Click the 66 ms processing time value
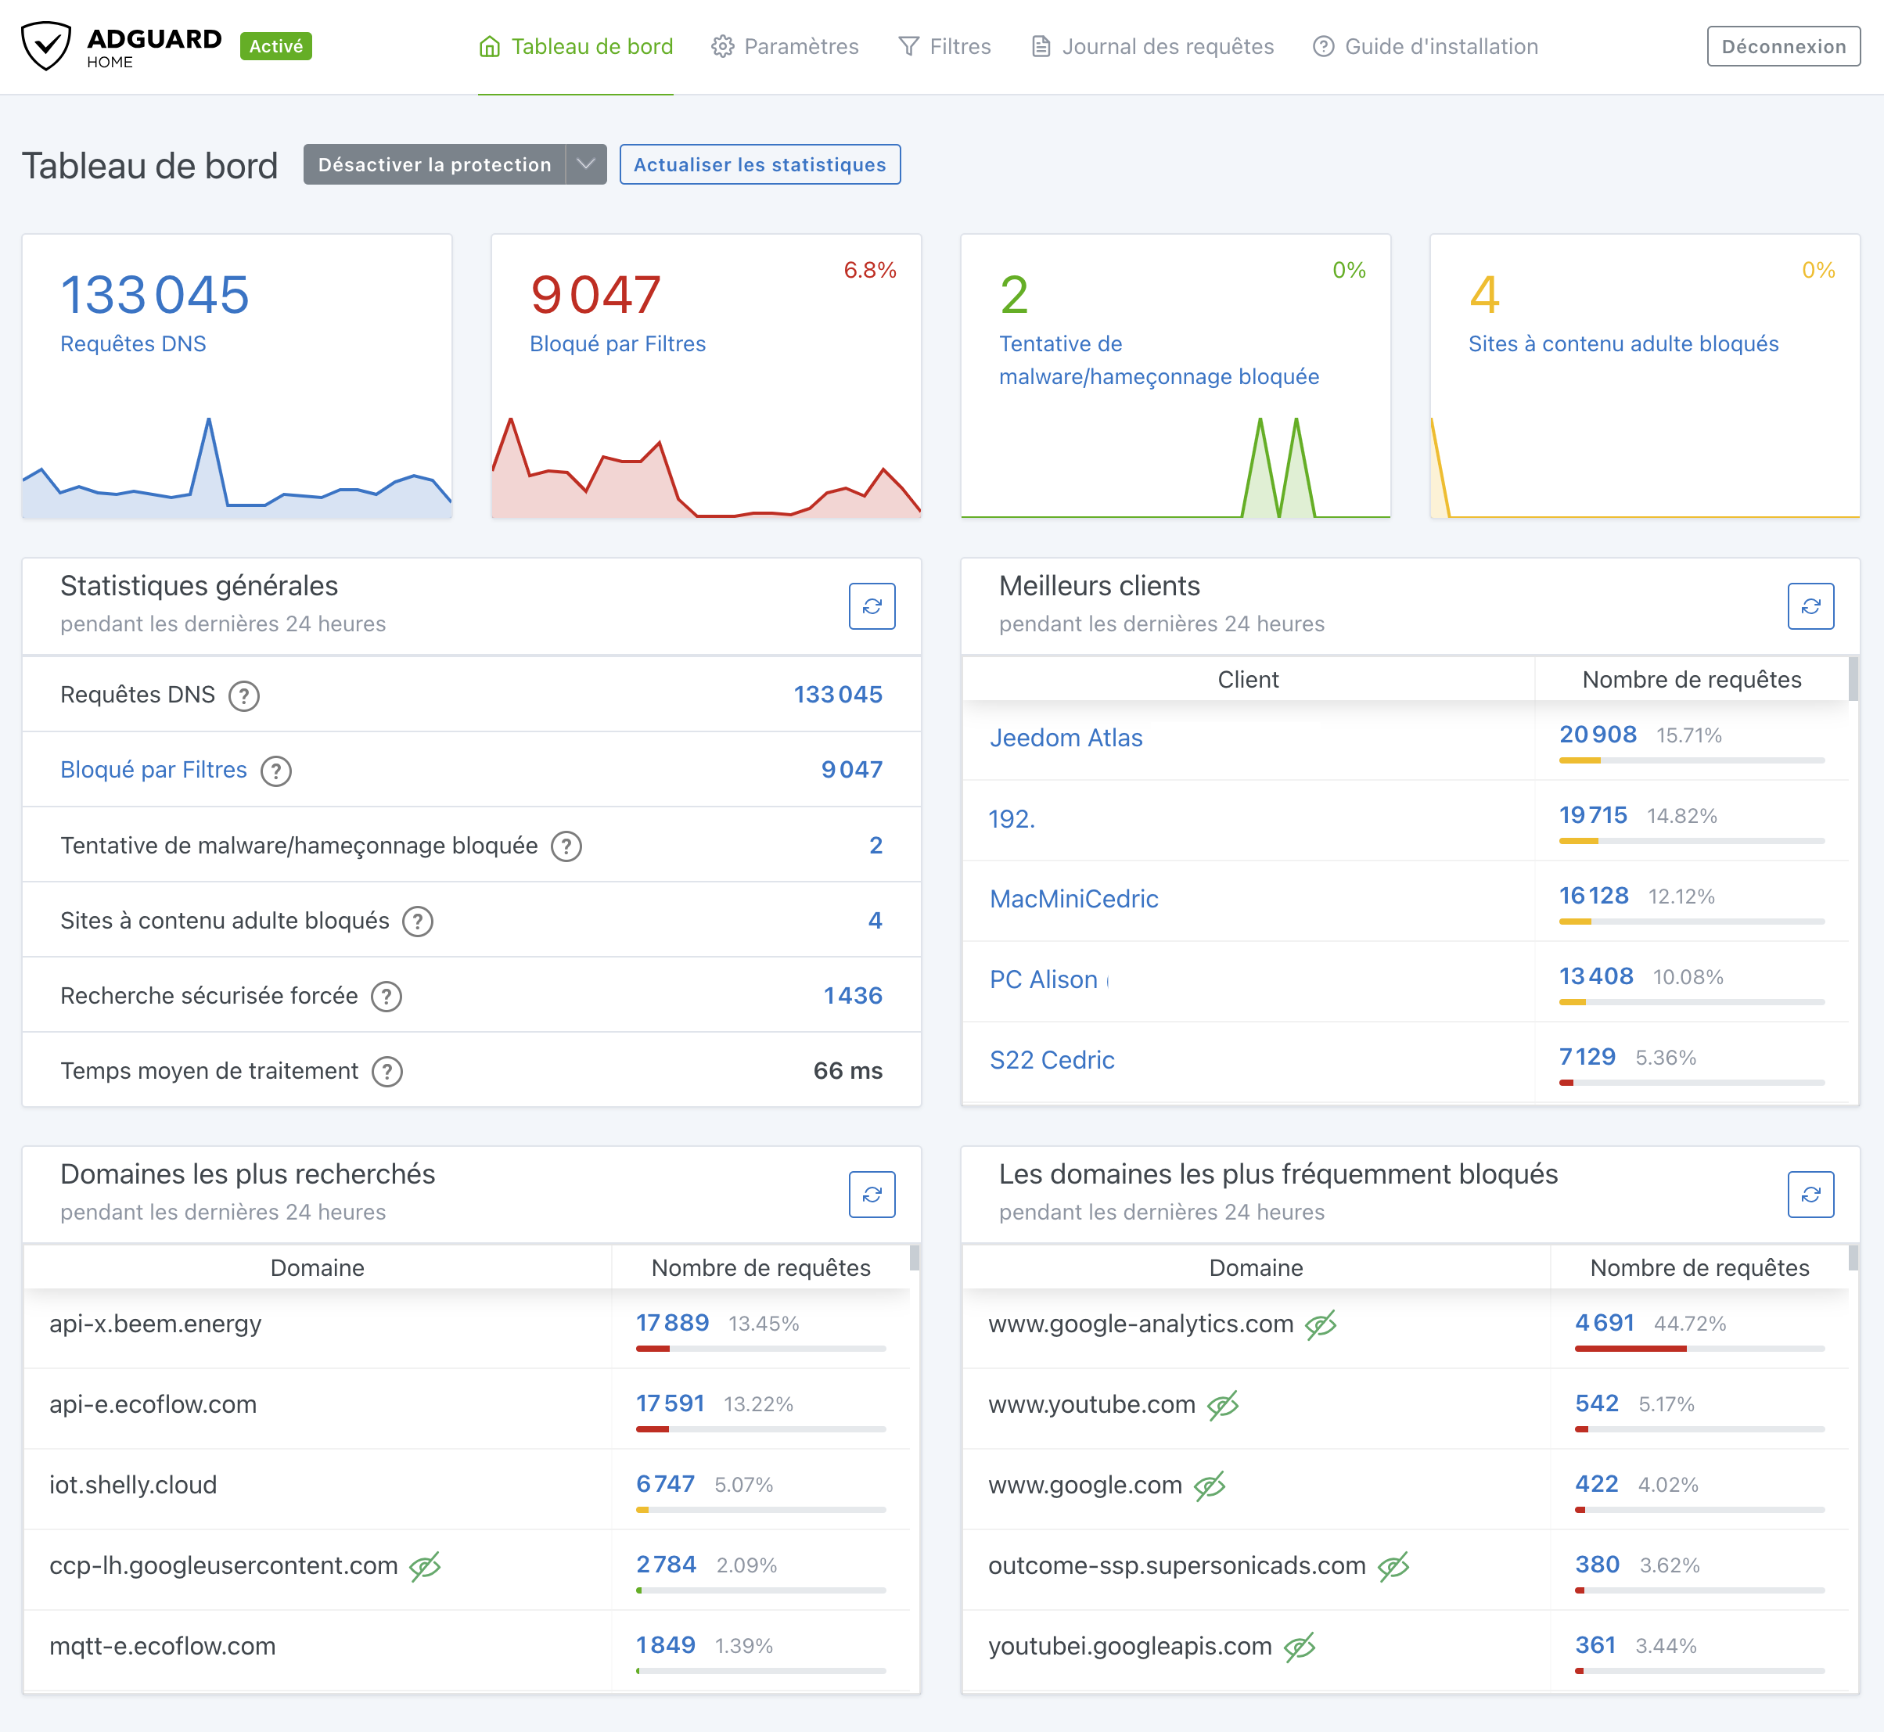Image resolution: width=1884 pixels, height=1732 pixels. [x=847, y=1071]
